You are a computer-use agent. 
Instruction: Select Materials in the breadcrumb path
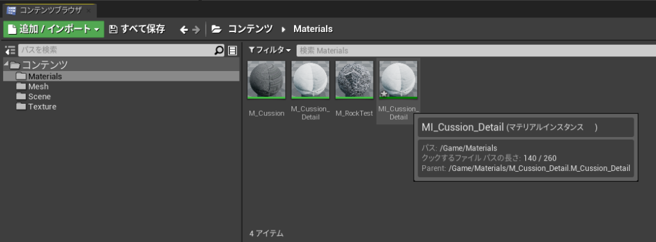click(x=313, y=29)
